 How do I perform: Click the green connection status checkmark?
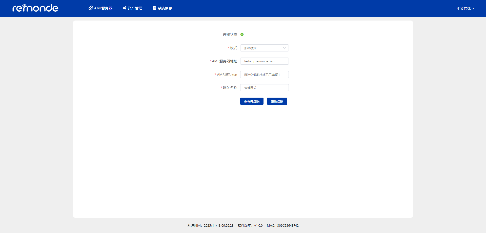(242, 34)
